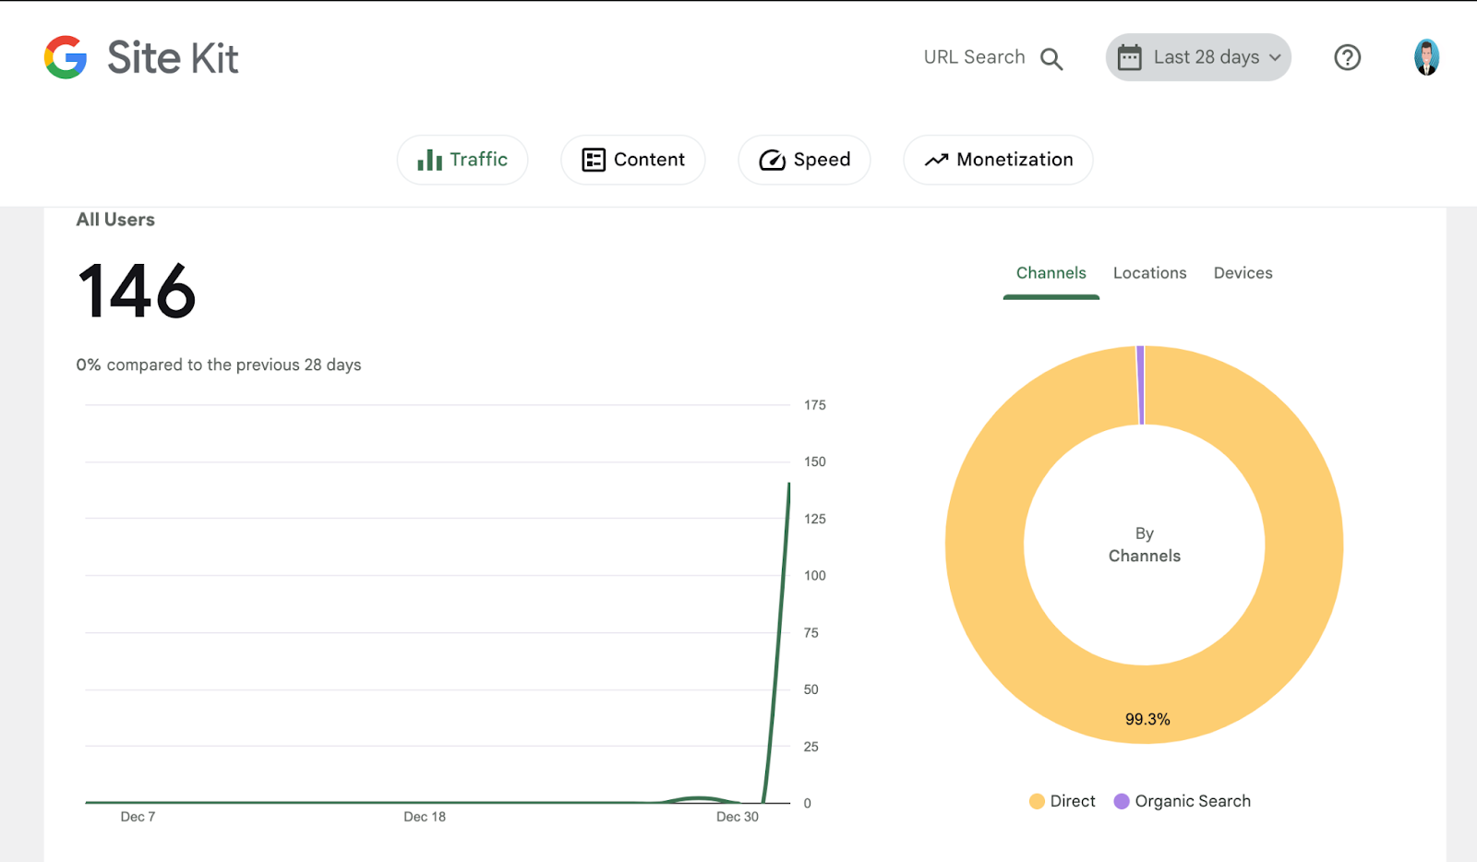Click the URL Search magnifier icon
Viewport: 1477px width, 862px height.
click(1051, 59)
